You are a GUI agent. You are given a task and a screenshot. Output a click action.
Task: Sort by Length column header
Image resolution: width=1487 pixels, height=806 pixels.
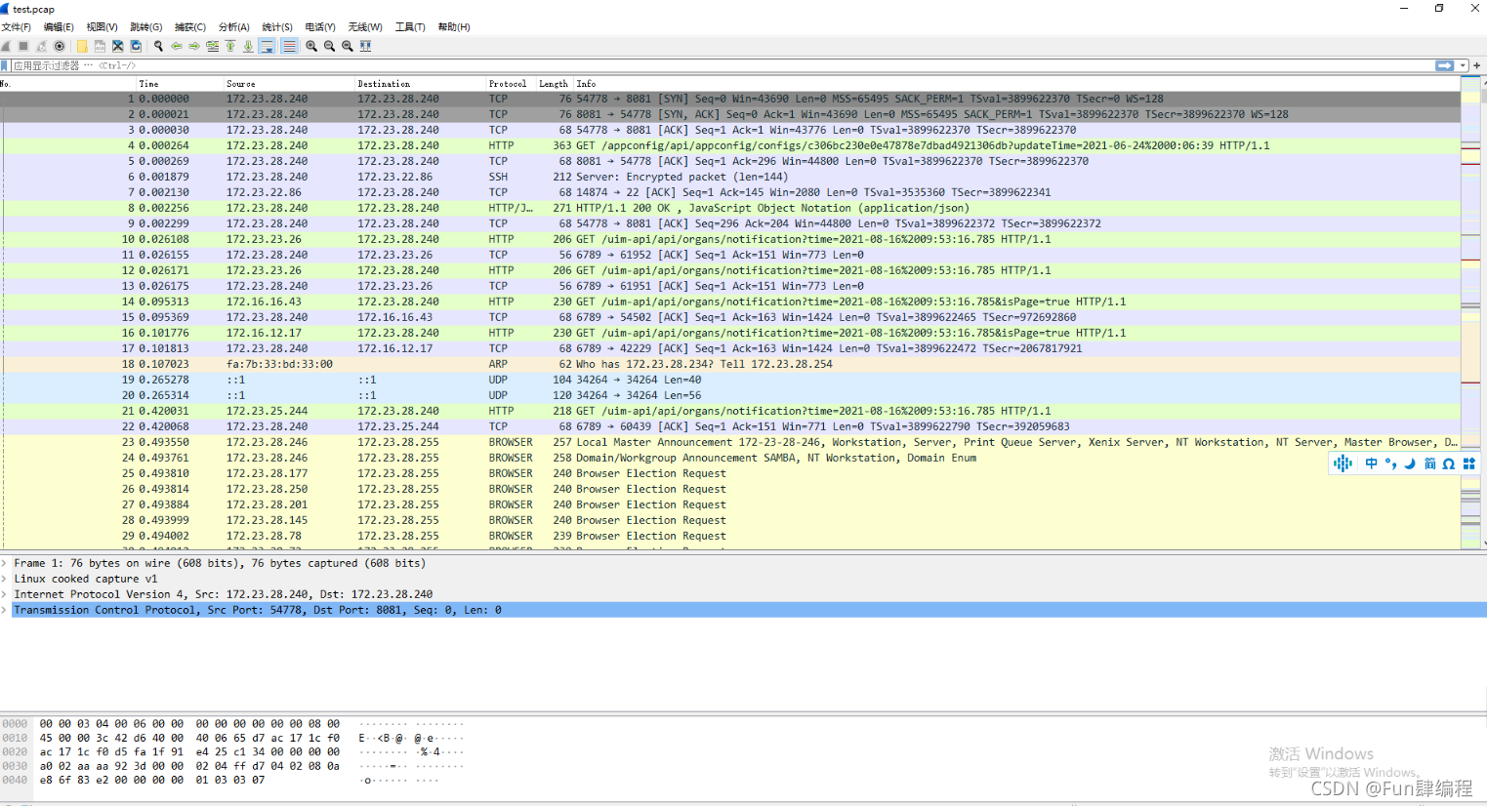coord(554,84)
